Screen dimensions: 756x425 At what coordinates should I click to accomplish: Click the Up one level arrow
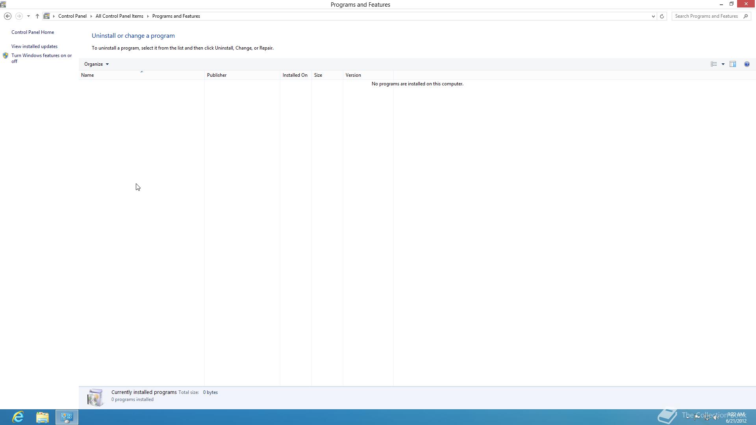point(37,16)
